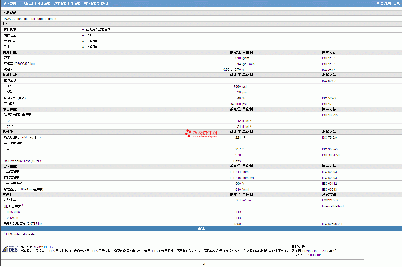Click the <广告> placeholder at the bottom
This screenshot has width=402, height=267.
(201, 264)
